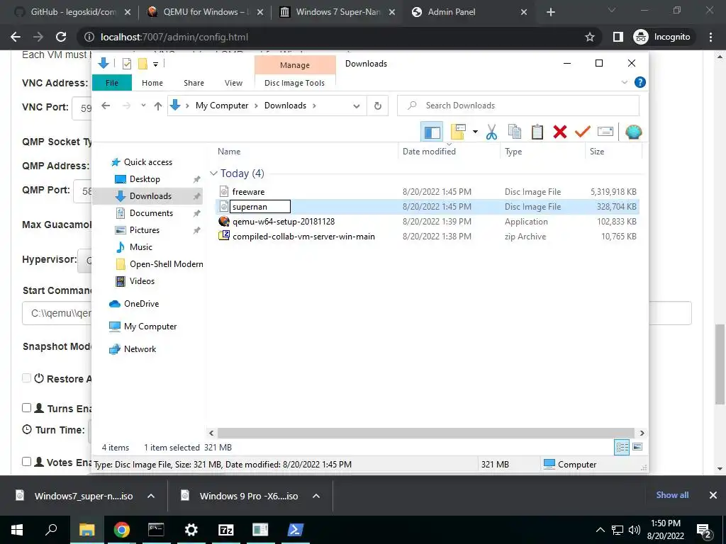Select compiled-collab-vm-server-win-main zip file

303,237
